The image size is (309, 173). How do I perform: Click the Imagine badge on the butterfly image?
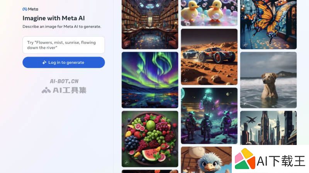245,45
